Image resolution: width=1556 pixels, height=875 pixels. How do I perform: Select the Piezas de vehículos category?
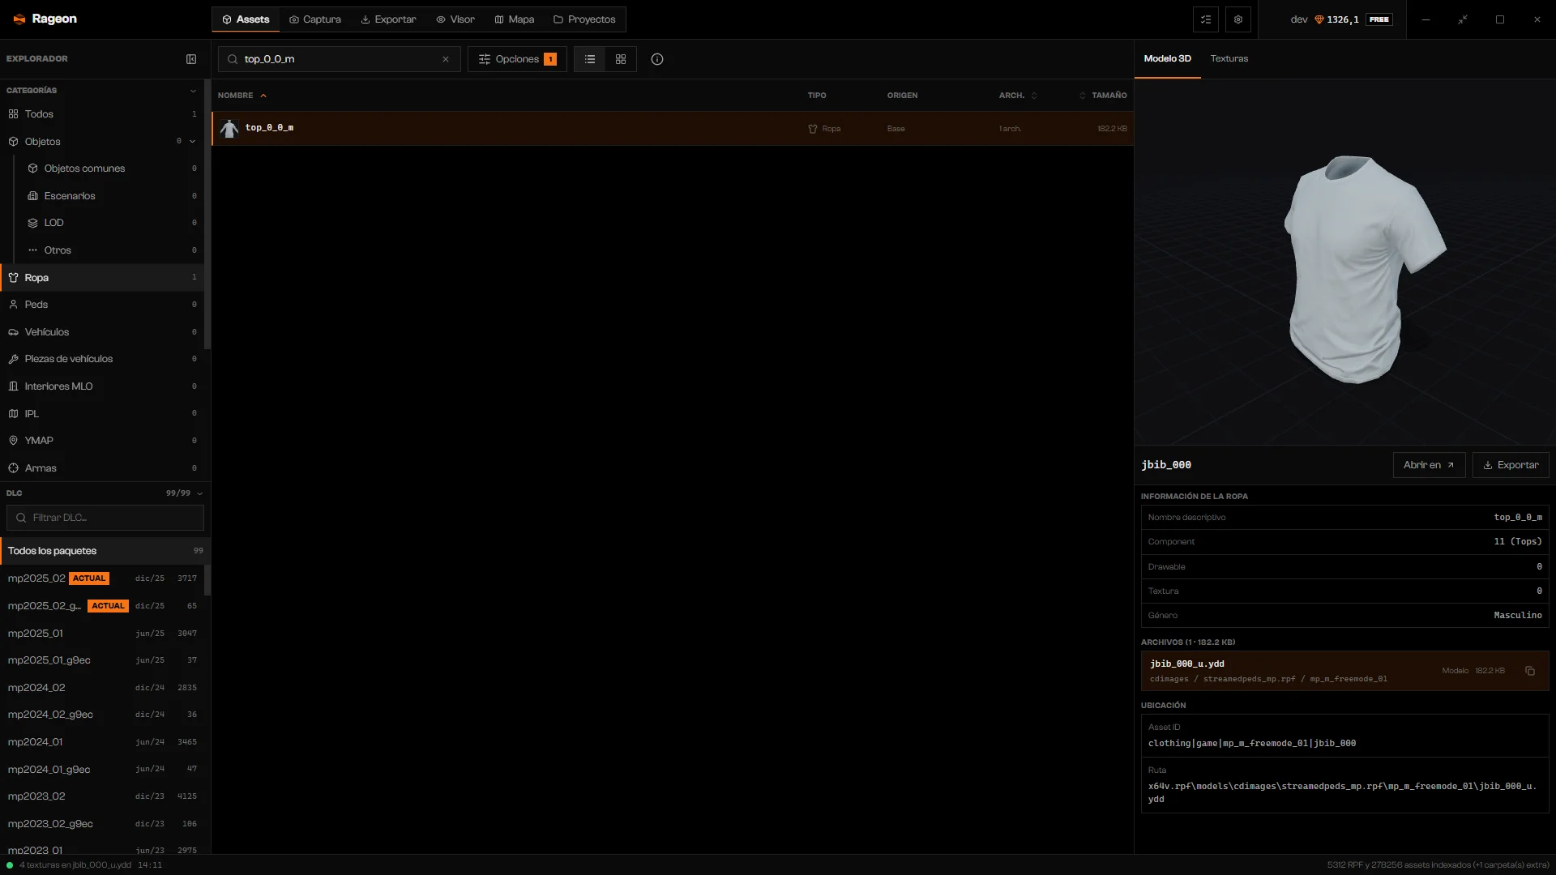click(102, 359)
